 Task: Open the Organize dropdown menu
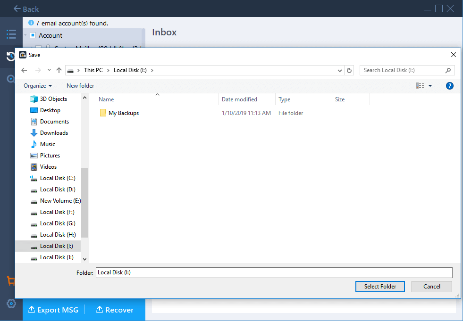38,86
